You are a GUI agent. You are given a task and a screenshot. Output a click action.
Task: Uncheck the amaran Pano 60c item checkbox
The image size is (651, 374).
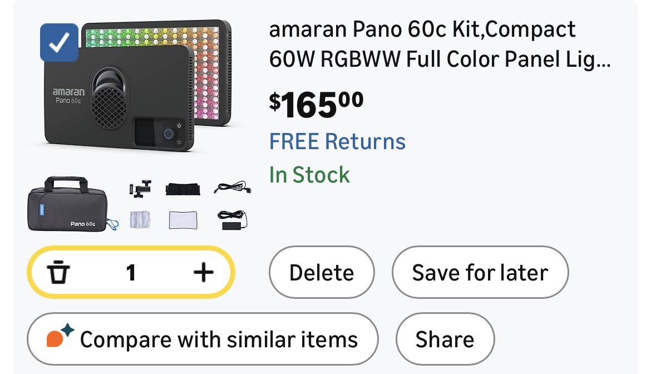coord(59,42)
